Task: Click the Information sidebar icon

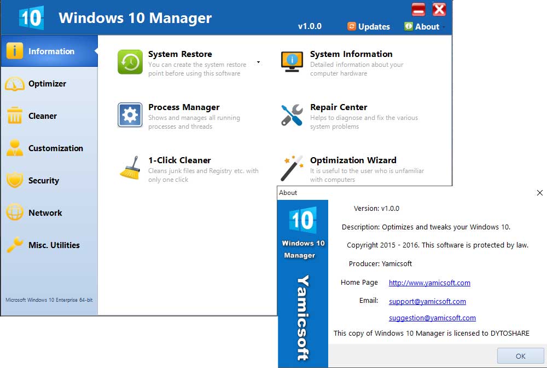Action: coord(15,51)
